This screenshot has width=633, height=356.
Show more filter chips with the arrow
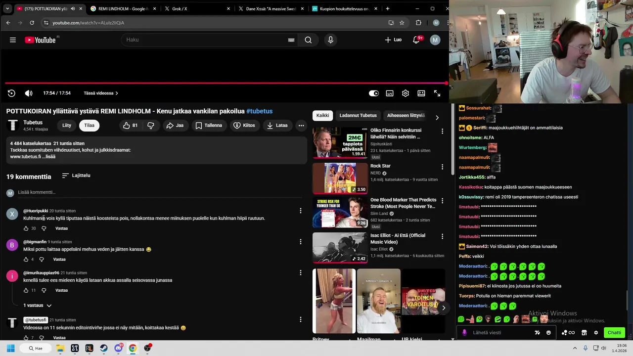(x=437, y=118)
